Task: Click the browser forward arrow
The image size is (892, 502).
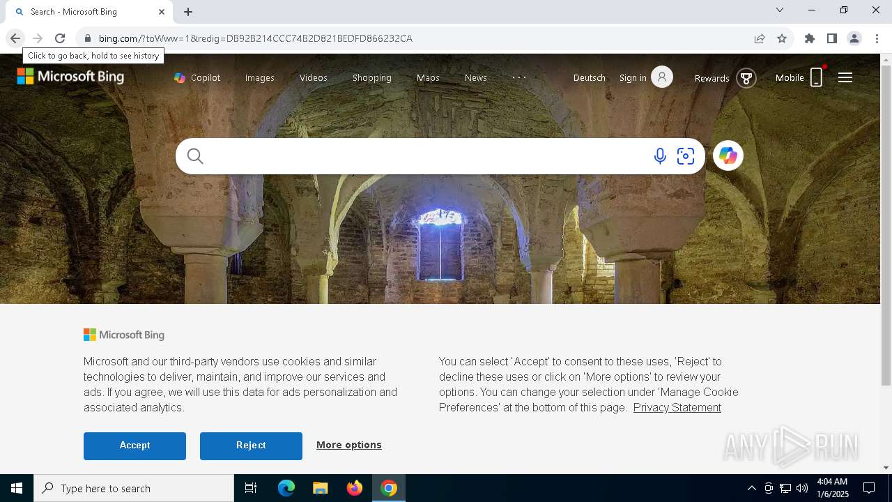Action: tap(38, 38)
